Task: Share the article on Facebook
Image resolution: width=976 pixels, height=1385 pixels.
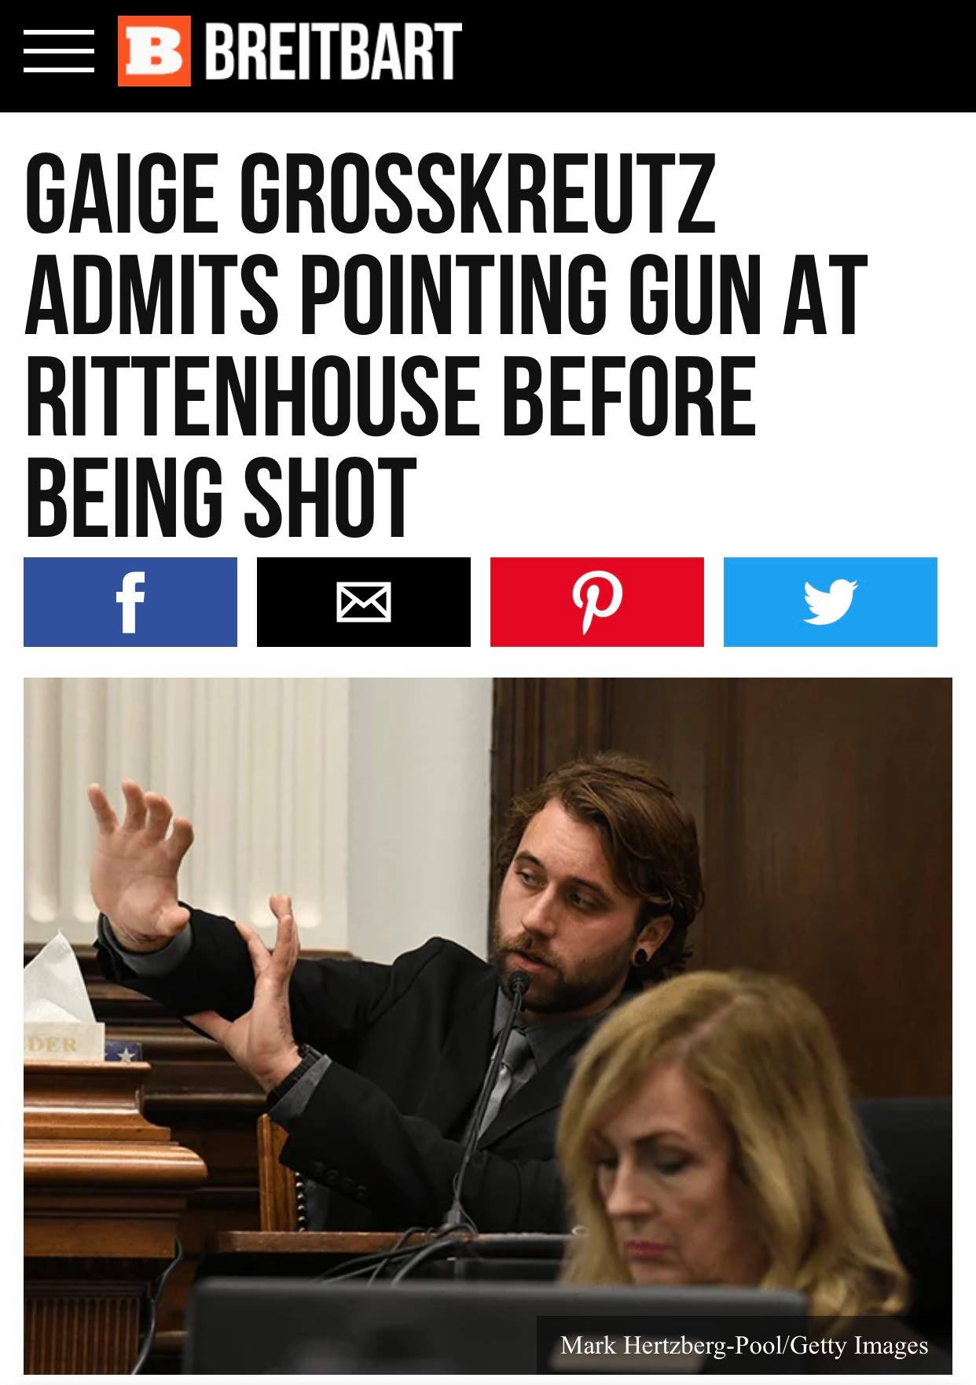Action: pos(130,602)
